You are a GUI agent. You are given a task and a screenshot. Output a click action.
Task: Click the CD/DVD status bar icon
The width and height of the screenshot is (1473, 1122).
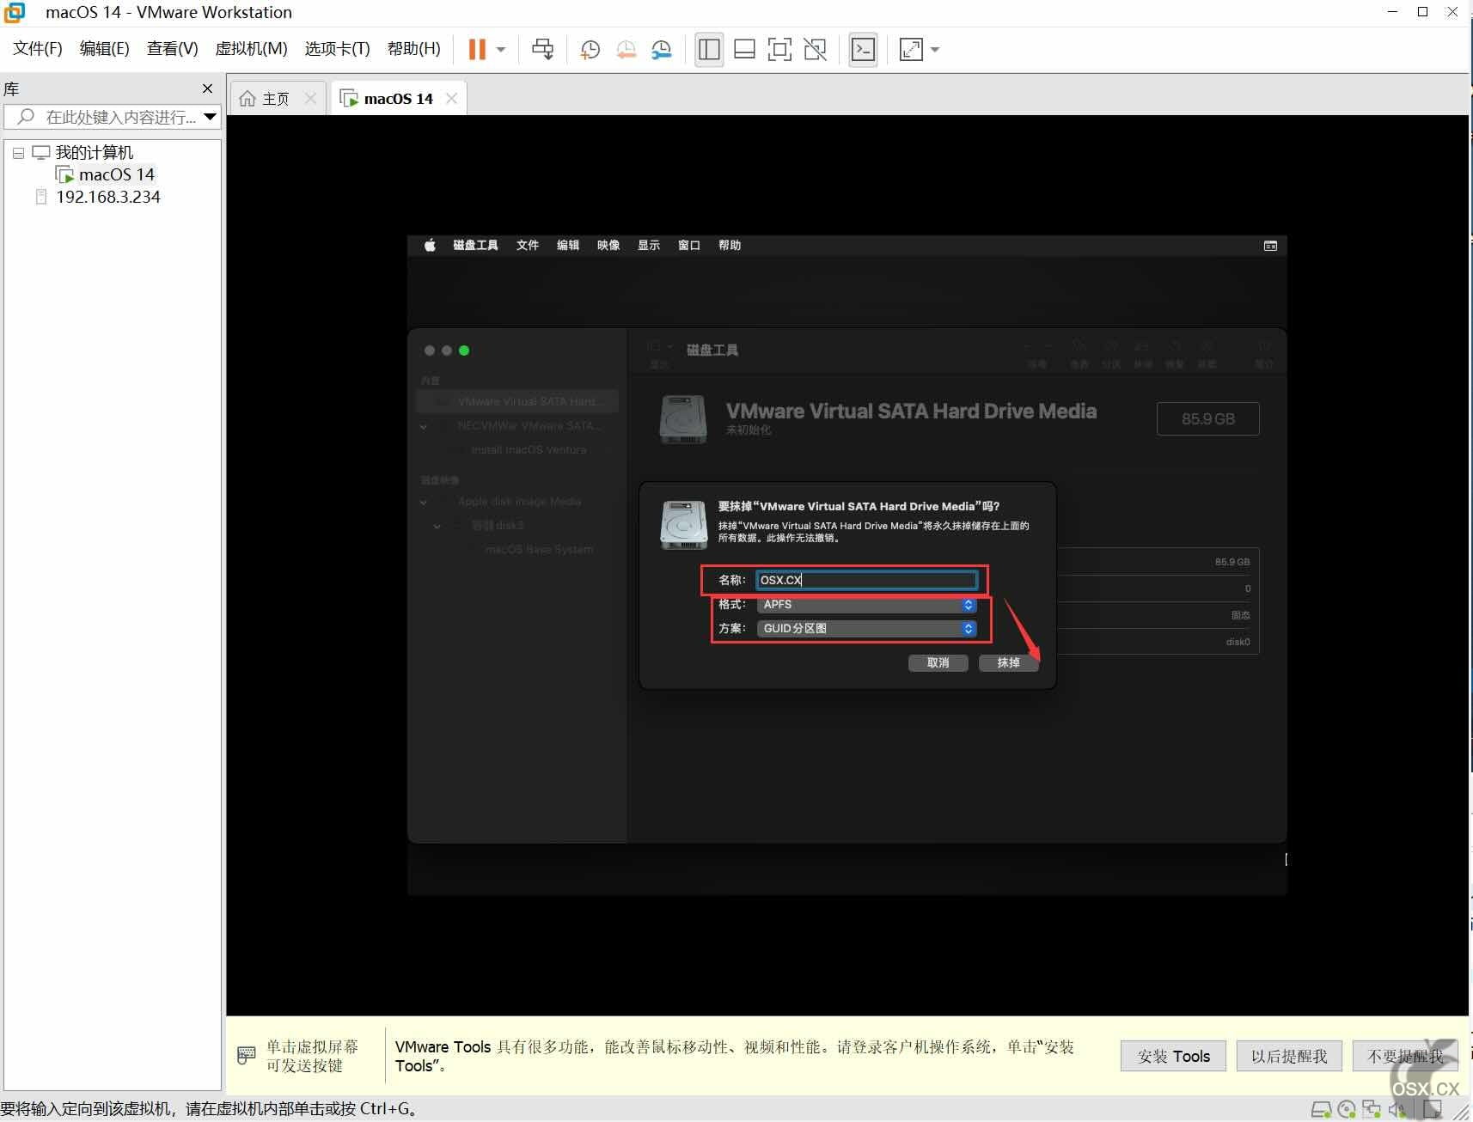click(x=1347, y=1110)
